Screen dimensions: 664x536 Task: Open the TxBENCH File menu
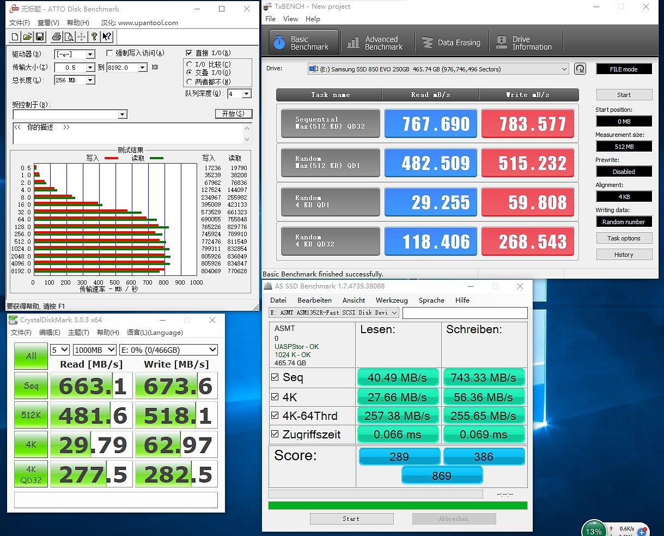(270, 19)
